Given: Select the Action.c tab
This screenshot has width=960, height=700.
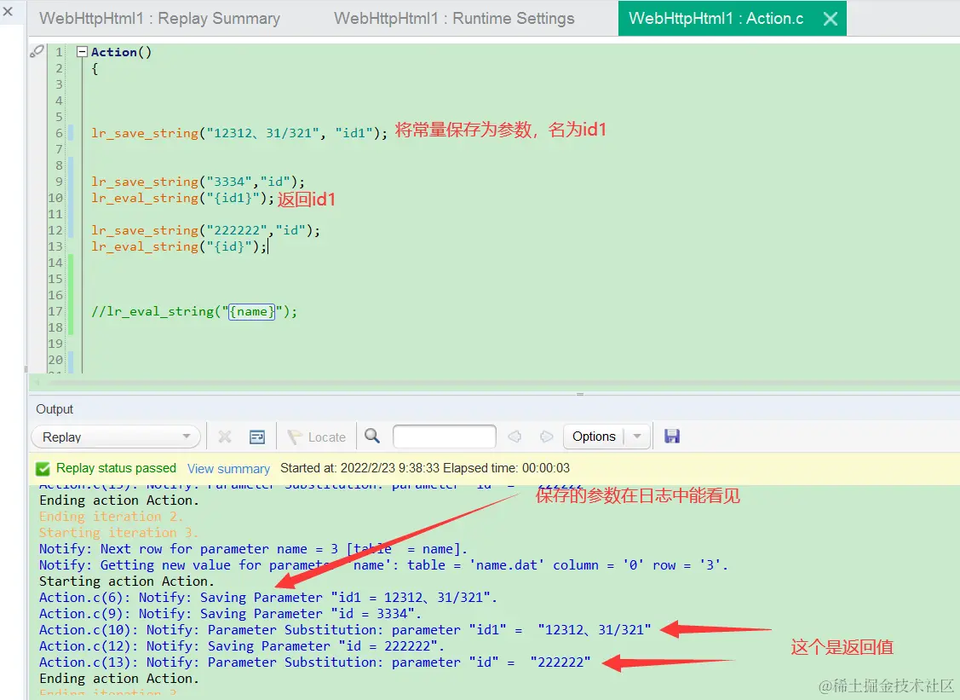Looking at the screenshot, I should [x=716, y=19].
